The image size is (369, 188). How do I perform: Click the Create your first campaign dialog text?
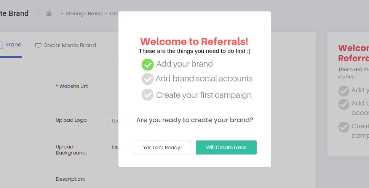(204, 95)
